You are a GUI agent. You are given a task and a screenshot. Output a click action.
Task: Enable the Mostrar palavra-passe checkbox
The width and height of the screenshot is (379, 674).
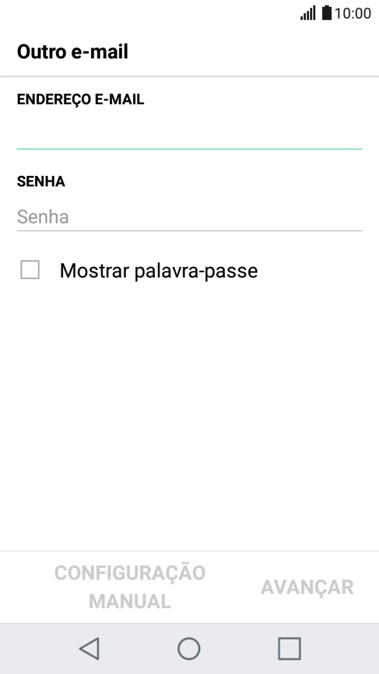(29, 270)
